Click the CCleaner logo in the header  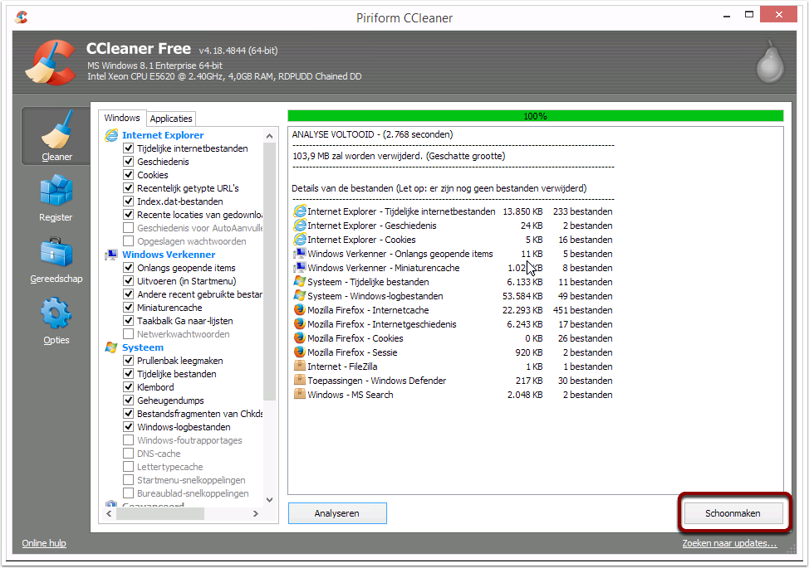tap(51, 62)
